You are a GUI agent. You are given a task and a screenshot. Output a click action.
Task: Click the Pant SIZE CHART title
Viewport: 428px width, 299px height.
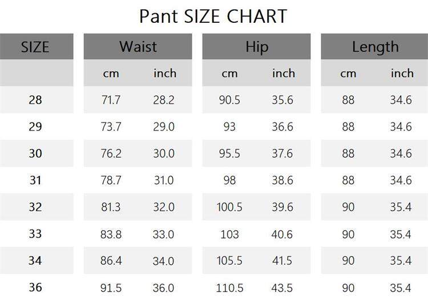(x=213, y=16)
